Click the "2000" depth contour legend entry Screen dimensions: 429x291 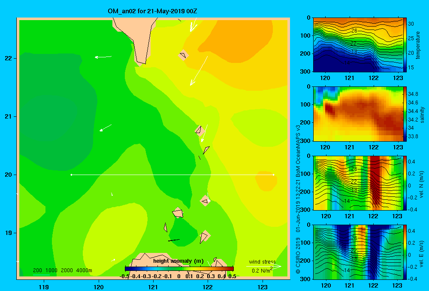(x=67, y=270)
